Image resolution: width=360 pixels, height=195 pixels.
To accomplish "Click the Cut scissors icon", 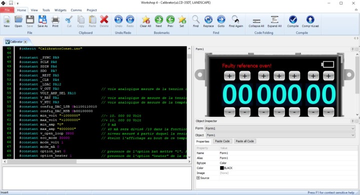I will point(69,21).
